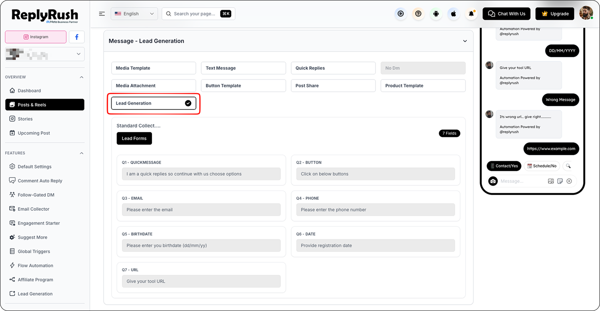Viewport: 600px width, 311px height.
Task: Select the Product Template option
Action: click(x=423, y=85)
